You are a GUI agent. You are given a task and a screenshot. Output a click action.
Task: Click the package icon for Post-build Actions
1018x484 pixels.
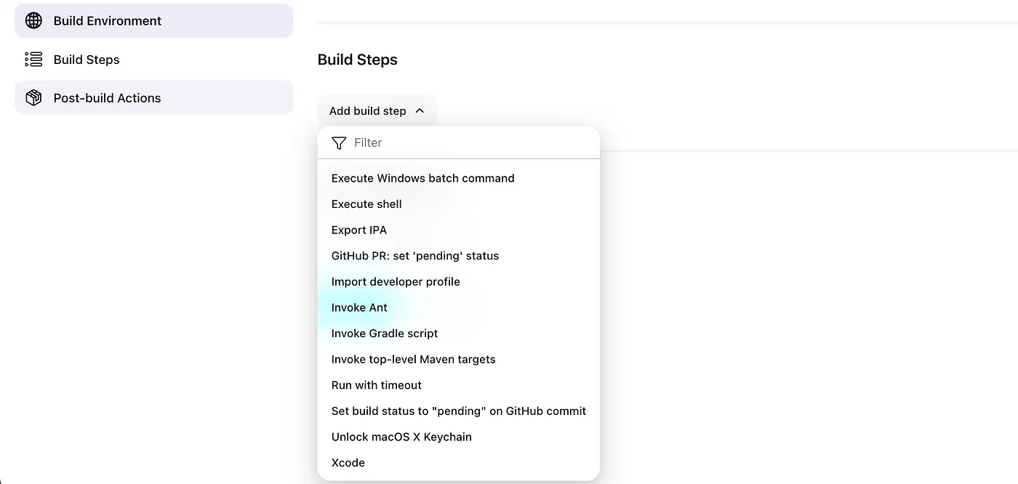(x=33, y=97)
